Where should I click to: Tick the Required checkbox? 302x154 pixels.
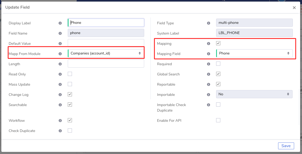coord(218,64)
